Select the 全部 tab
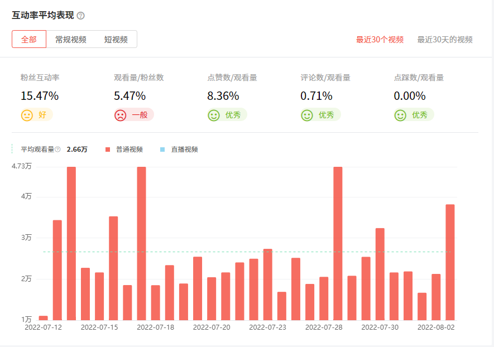This screenshot has height=347, width=494. tap(29, 40)
